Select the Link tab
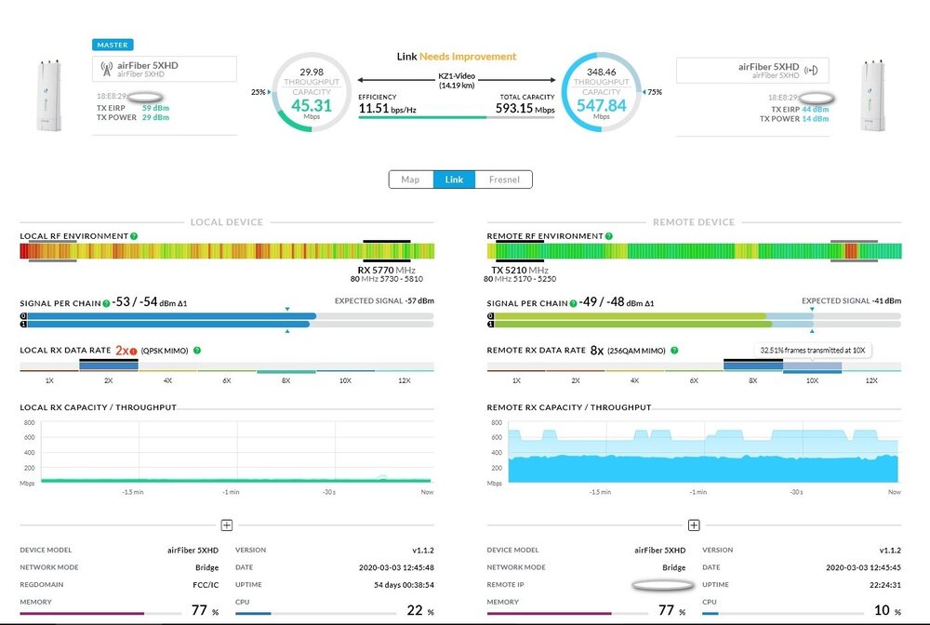 coord(454,180)
